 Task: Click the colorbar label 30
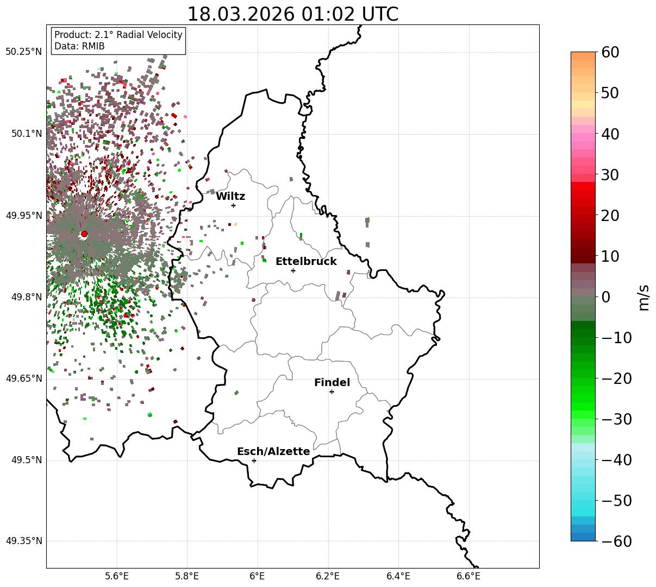[x=609, y=174]
